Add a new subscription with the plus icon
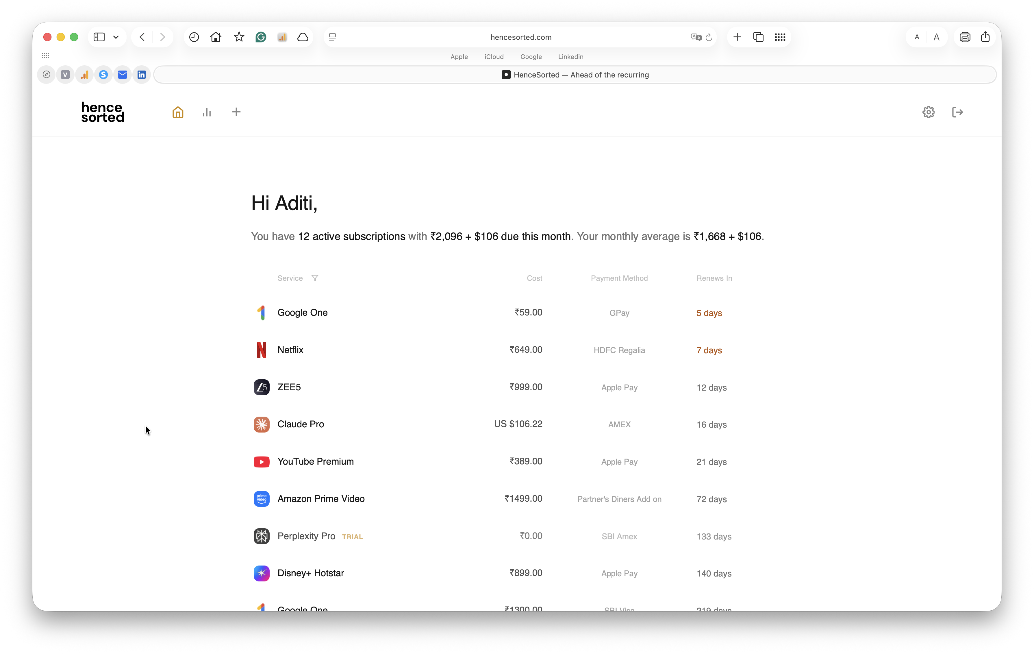Viewport: 1034px width, 654px height. coord(236,112)
